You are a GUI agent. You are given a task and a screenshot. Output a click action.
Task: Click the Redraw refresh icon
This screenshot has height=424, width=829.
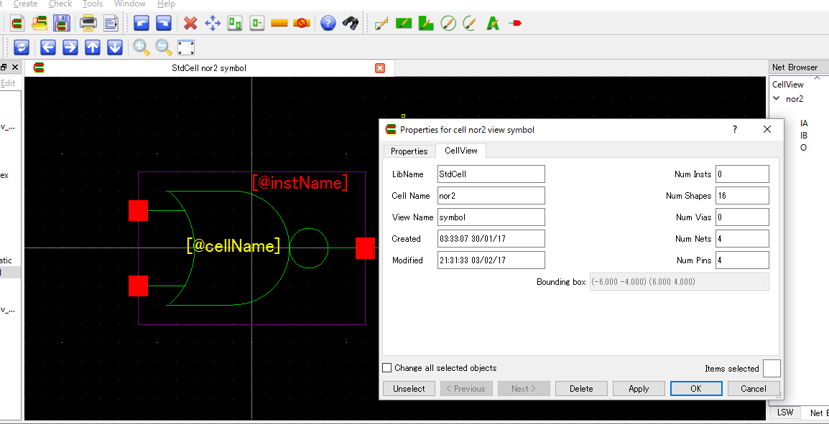(21, 47)
